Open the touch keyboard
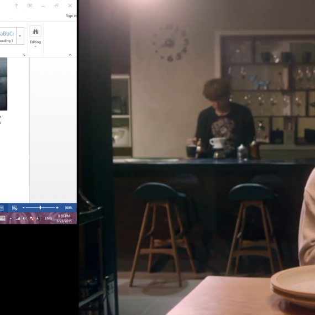Image resolution: width=315 pixels, height=315 pixels. click(x=2, y=218)
